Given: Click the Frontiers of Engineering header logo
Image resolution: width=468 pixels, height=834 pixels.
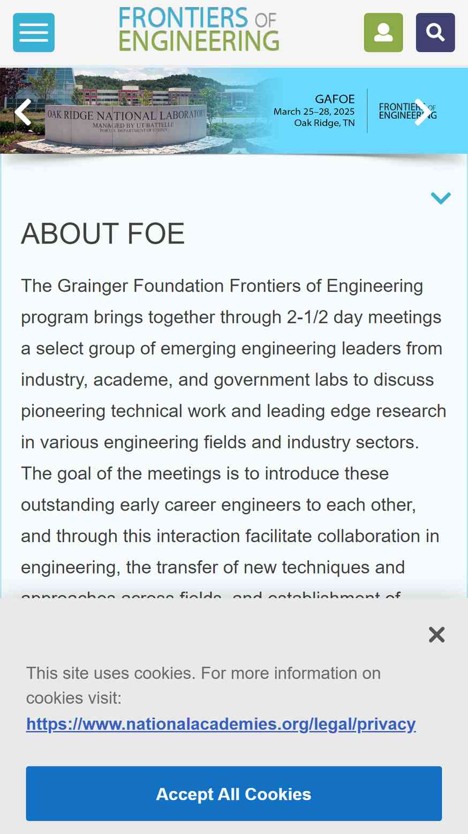Looking at the screenshot, I should coord(199,29).
